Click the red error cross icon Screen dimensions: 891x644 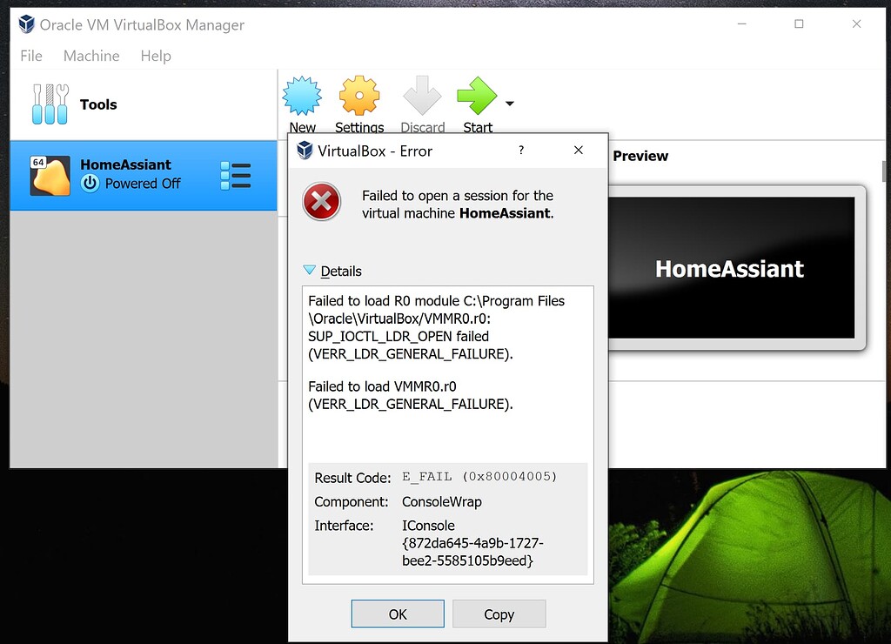322,201
